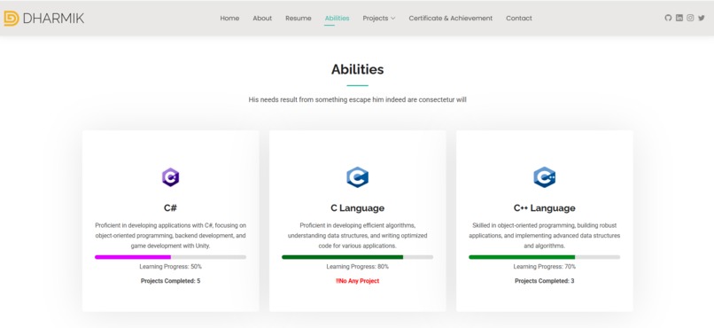Open the Resume nav link
This screenshot has width=714, height=328.
(299, 19)
